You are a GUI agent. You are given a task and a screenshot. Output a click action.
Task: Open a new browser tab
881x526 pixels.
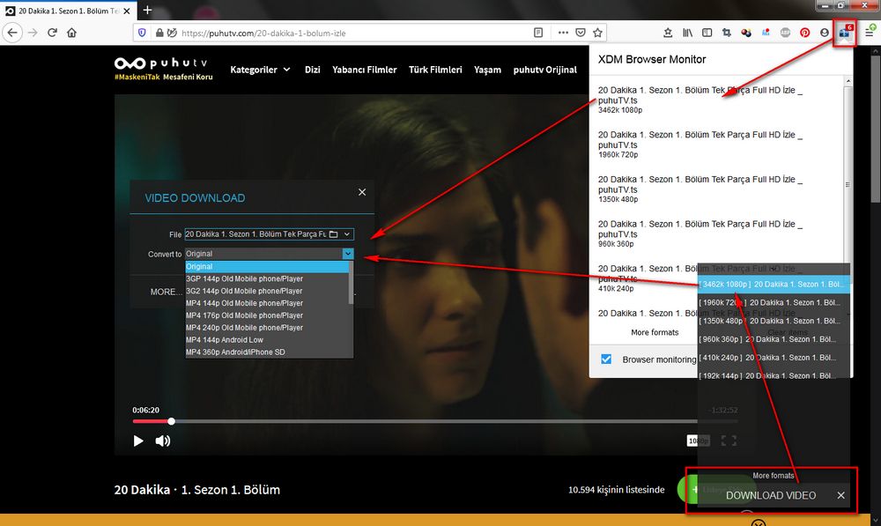147,10
